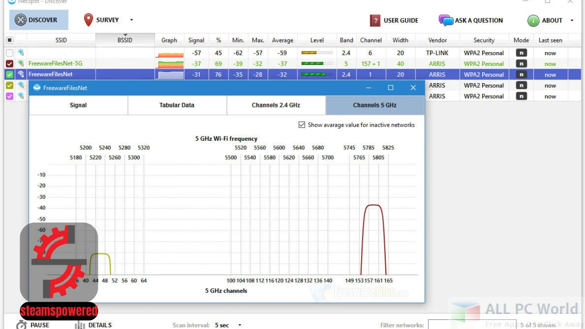Select the FreewareFilesNet SSID row text
This screenshot has height=329, width=585.
(50, 74)
